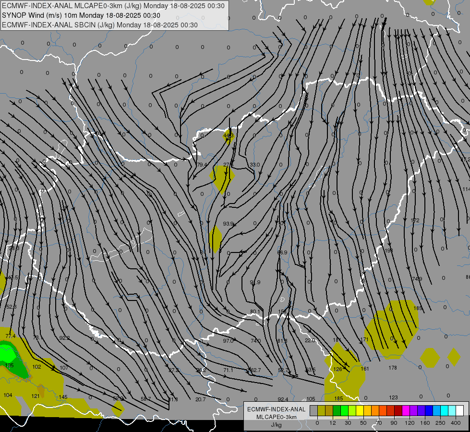Click the 22.0 map value
Viewport: 470px width, 432px height.
[x=310, y=340]
